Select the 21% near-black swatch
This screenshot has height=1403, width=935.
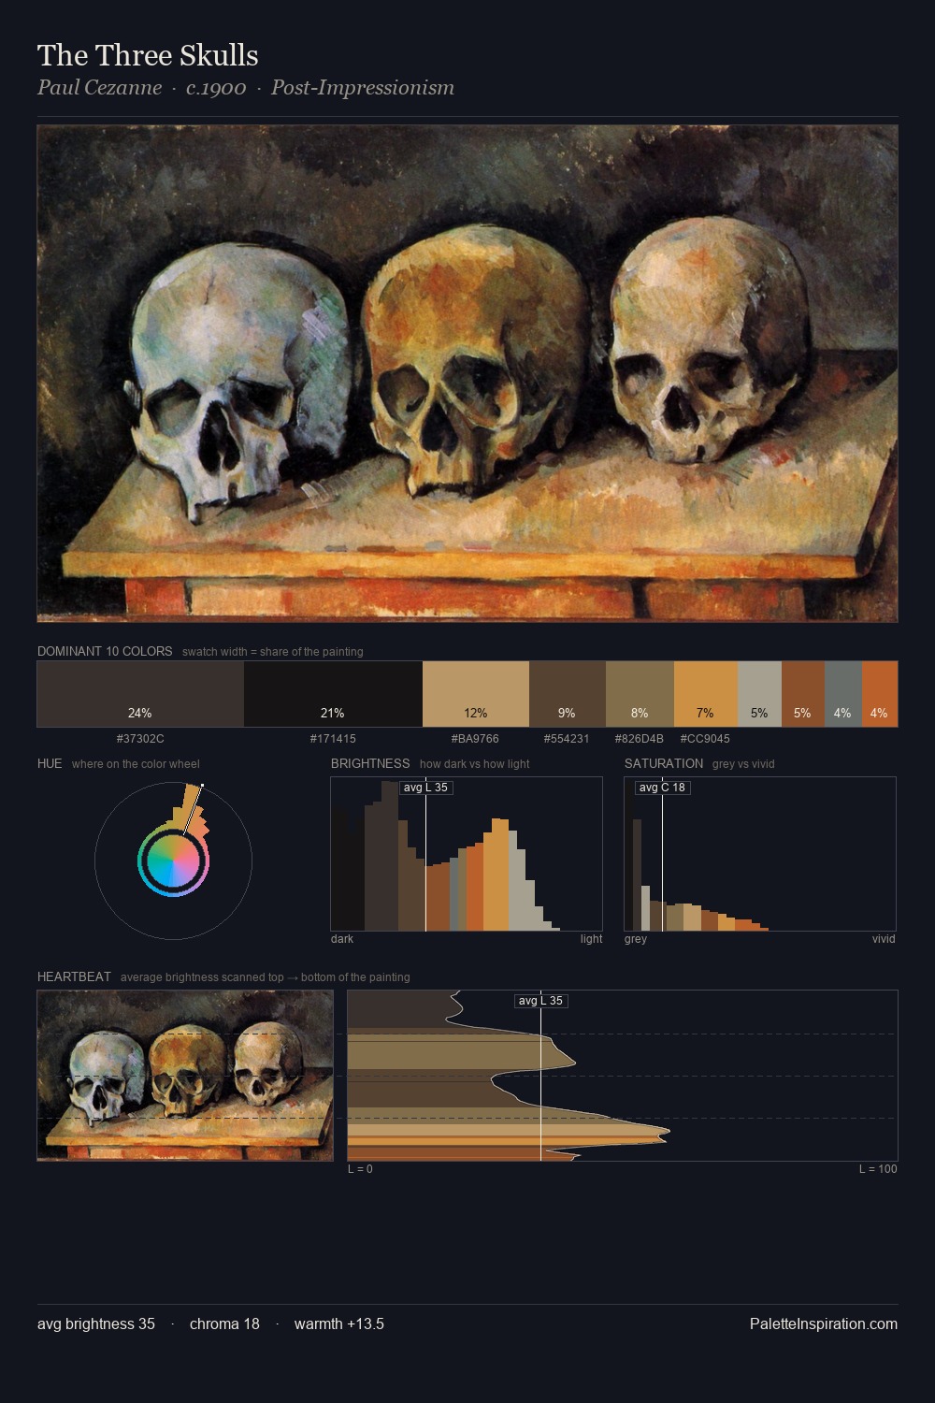(333, 694)
